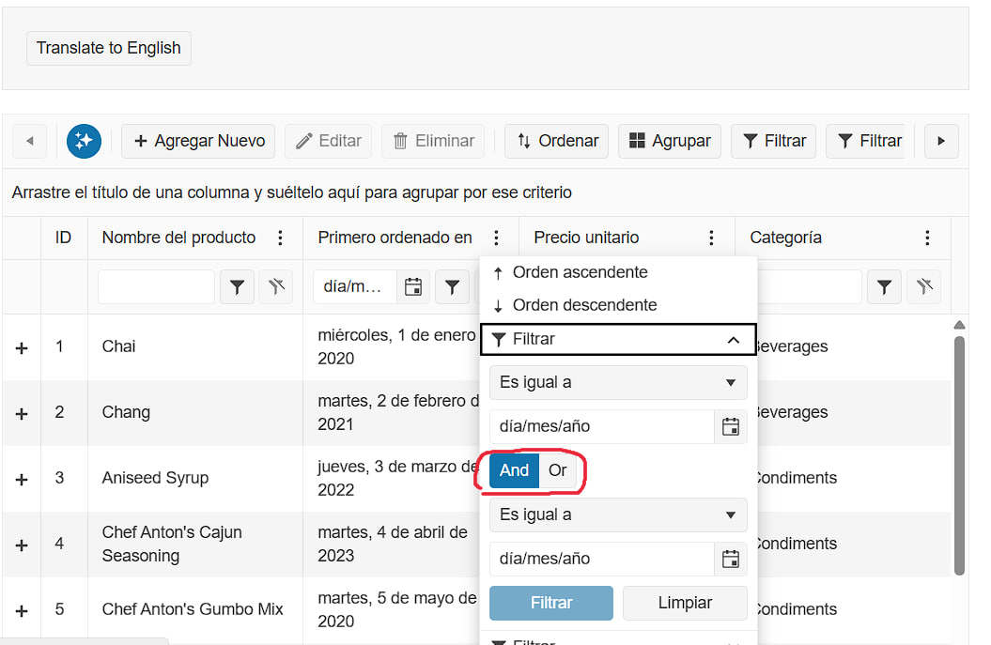
Task: Select the And logic toggle
Action: click(514, 470)
